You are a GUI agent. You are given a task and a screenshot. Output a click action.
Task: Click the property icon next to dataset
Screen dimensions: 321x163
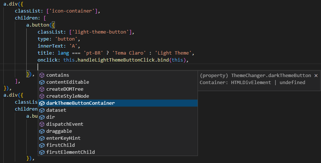[x=42, y=110]
